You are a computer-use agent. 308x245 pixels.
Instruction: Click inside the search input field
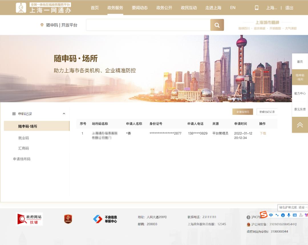click(148, 25)
